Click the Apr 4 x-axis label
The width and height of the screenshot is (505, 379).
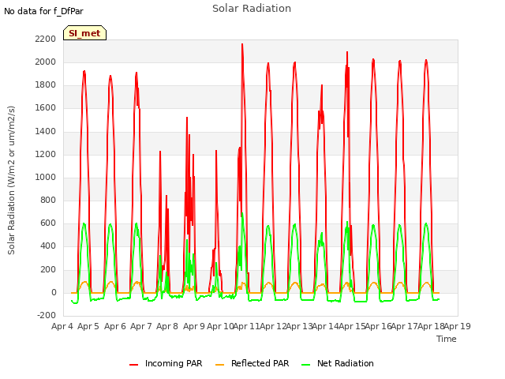pyautogui.click(x=62, y=326)
